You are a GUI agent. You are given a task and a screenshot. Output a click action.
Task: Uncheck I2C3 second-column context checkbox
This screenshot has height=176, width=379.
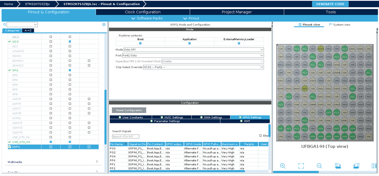[x=70, y=42]
